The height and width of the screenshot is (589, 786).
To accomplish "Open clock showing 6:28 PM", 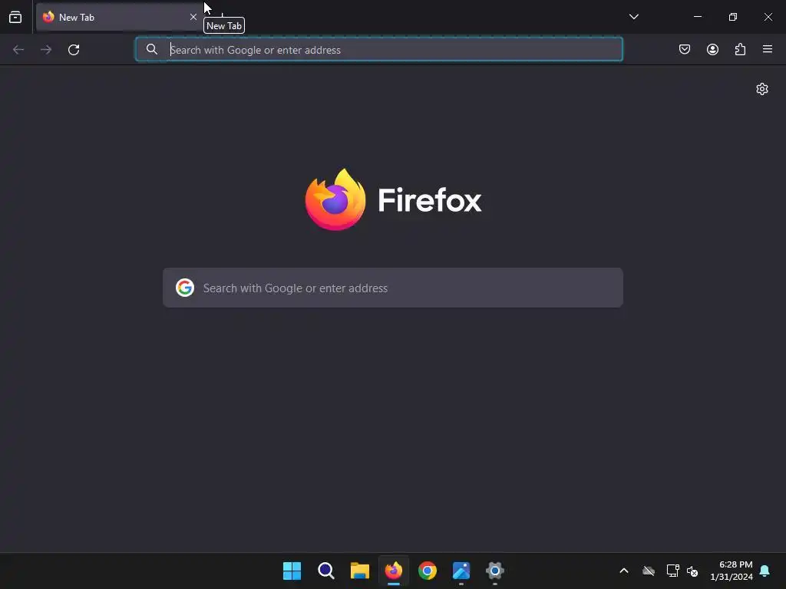I will click(732, 571).
